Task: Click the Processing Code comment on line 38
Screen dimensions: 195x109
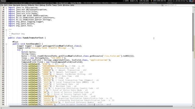Action: pyautogui.click(x=67, y=68)
